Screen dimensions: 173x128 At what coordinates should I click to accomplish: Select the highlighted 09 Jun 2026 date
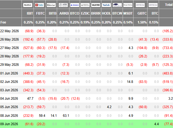pyautogui.click(x=9, y=124)
